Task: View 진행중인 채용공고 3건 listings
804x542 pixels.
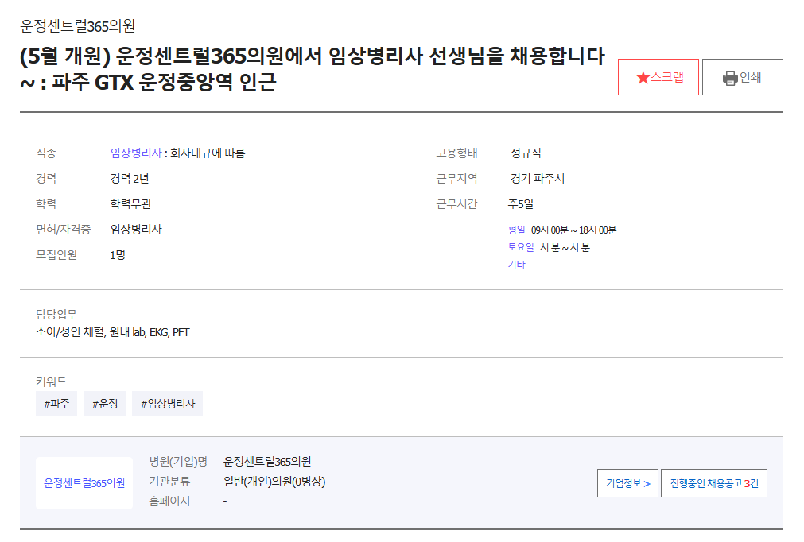Action: pyautogui.click(x=713, y=483)
